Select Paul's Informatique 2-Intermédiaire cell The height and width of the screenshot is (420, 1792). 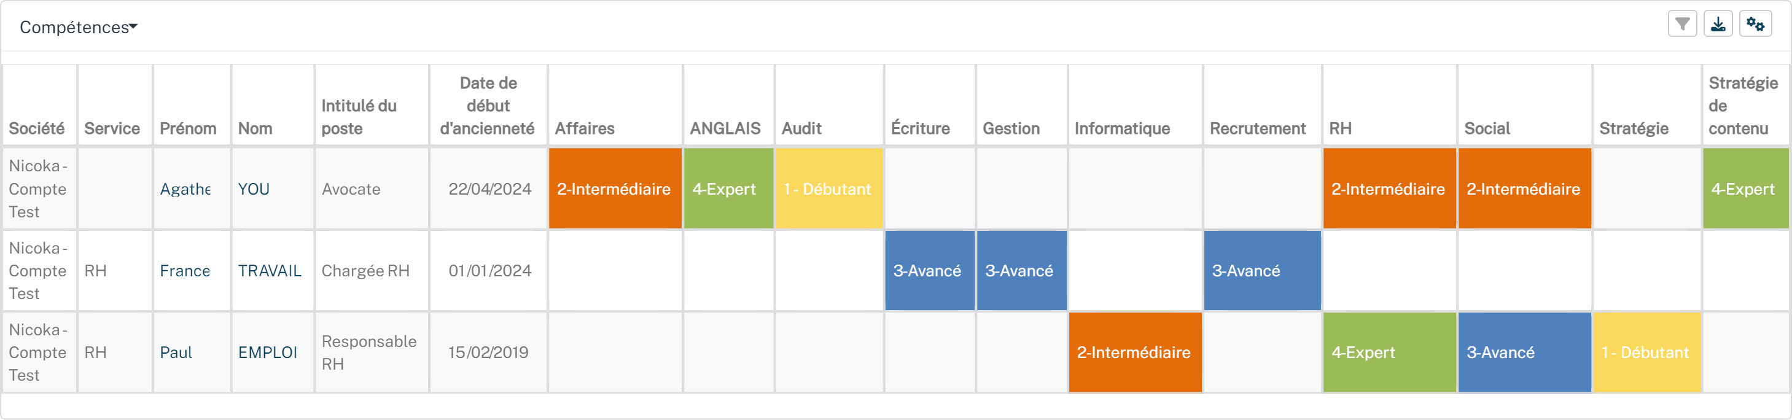pyautogui.click(x=1136, y=352)
